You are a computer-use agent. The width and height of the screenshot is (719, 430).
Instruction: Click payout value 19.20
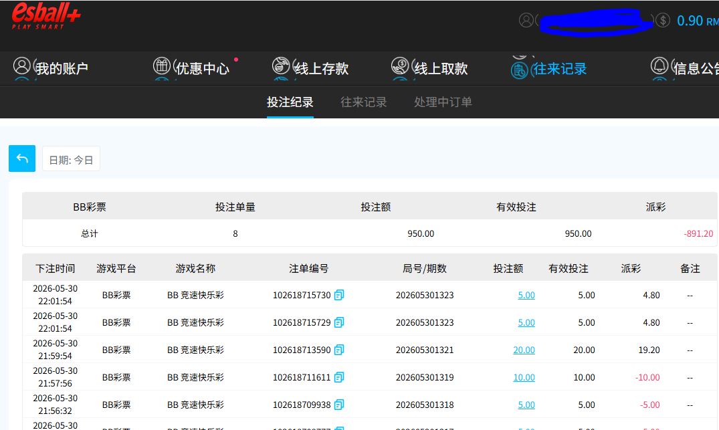point(649,350)
